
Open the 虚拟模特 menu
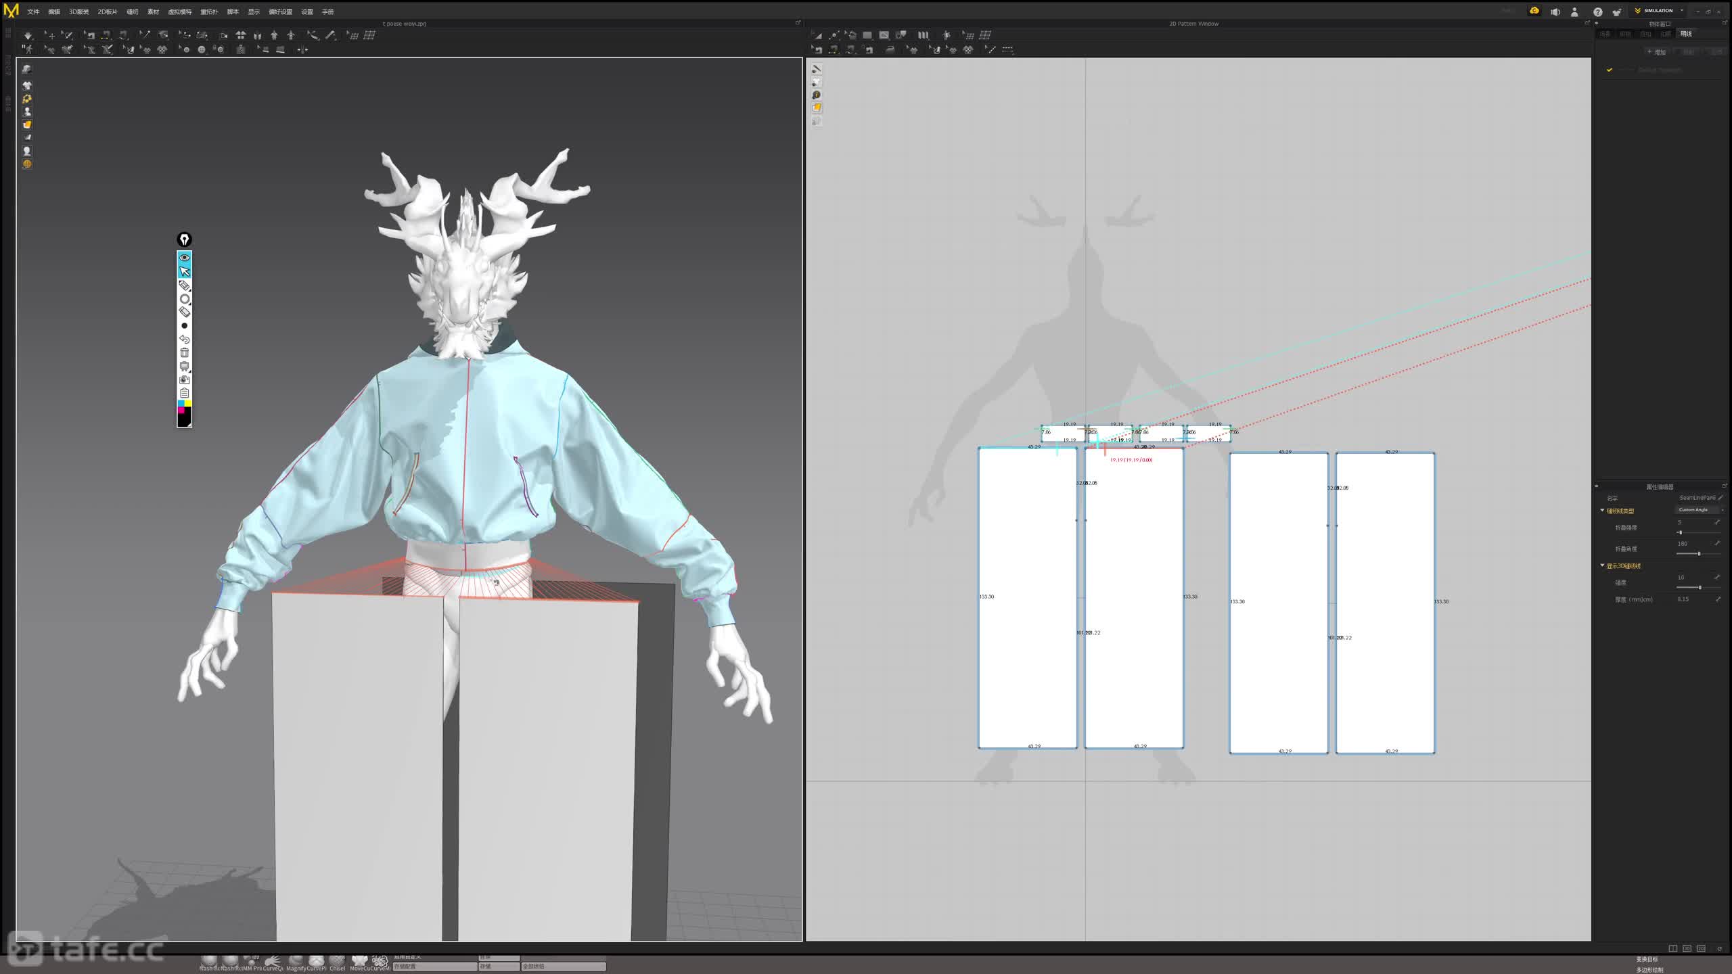(180, 11)
